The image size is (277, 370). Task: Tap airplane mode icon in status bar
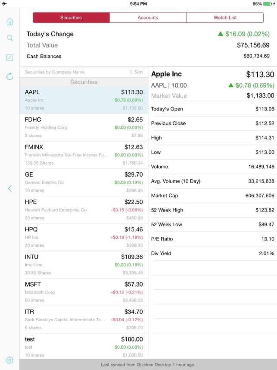coord(5,4)
